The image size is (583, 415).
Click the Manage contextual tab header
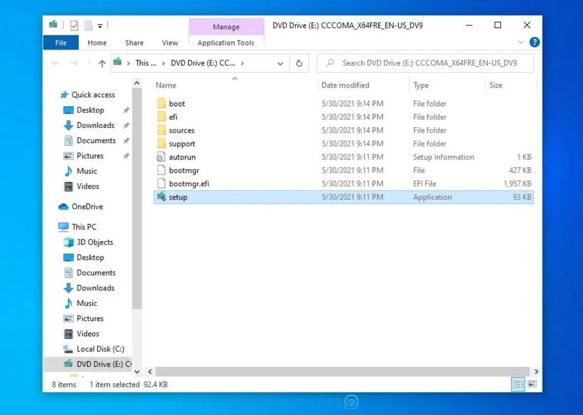tap(226, 27)
